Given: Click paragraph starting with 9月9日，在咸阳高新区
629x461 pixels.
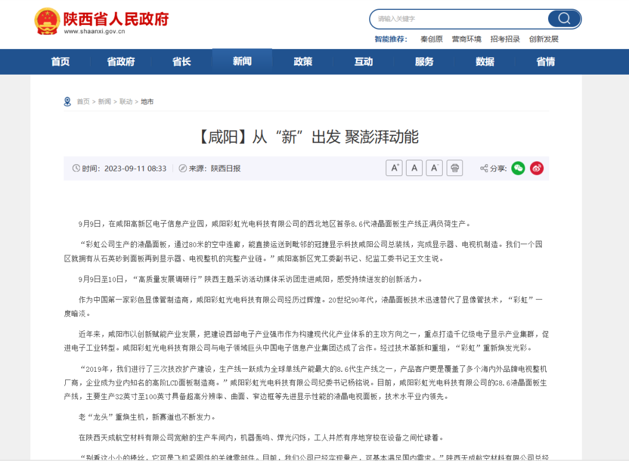Looking at the screenshot, I should pyautogui.click(x=275, y=224).
